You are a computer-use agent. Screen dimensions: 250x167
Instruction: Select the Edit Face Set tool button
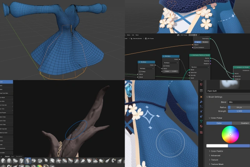(6, 129)
